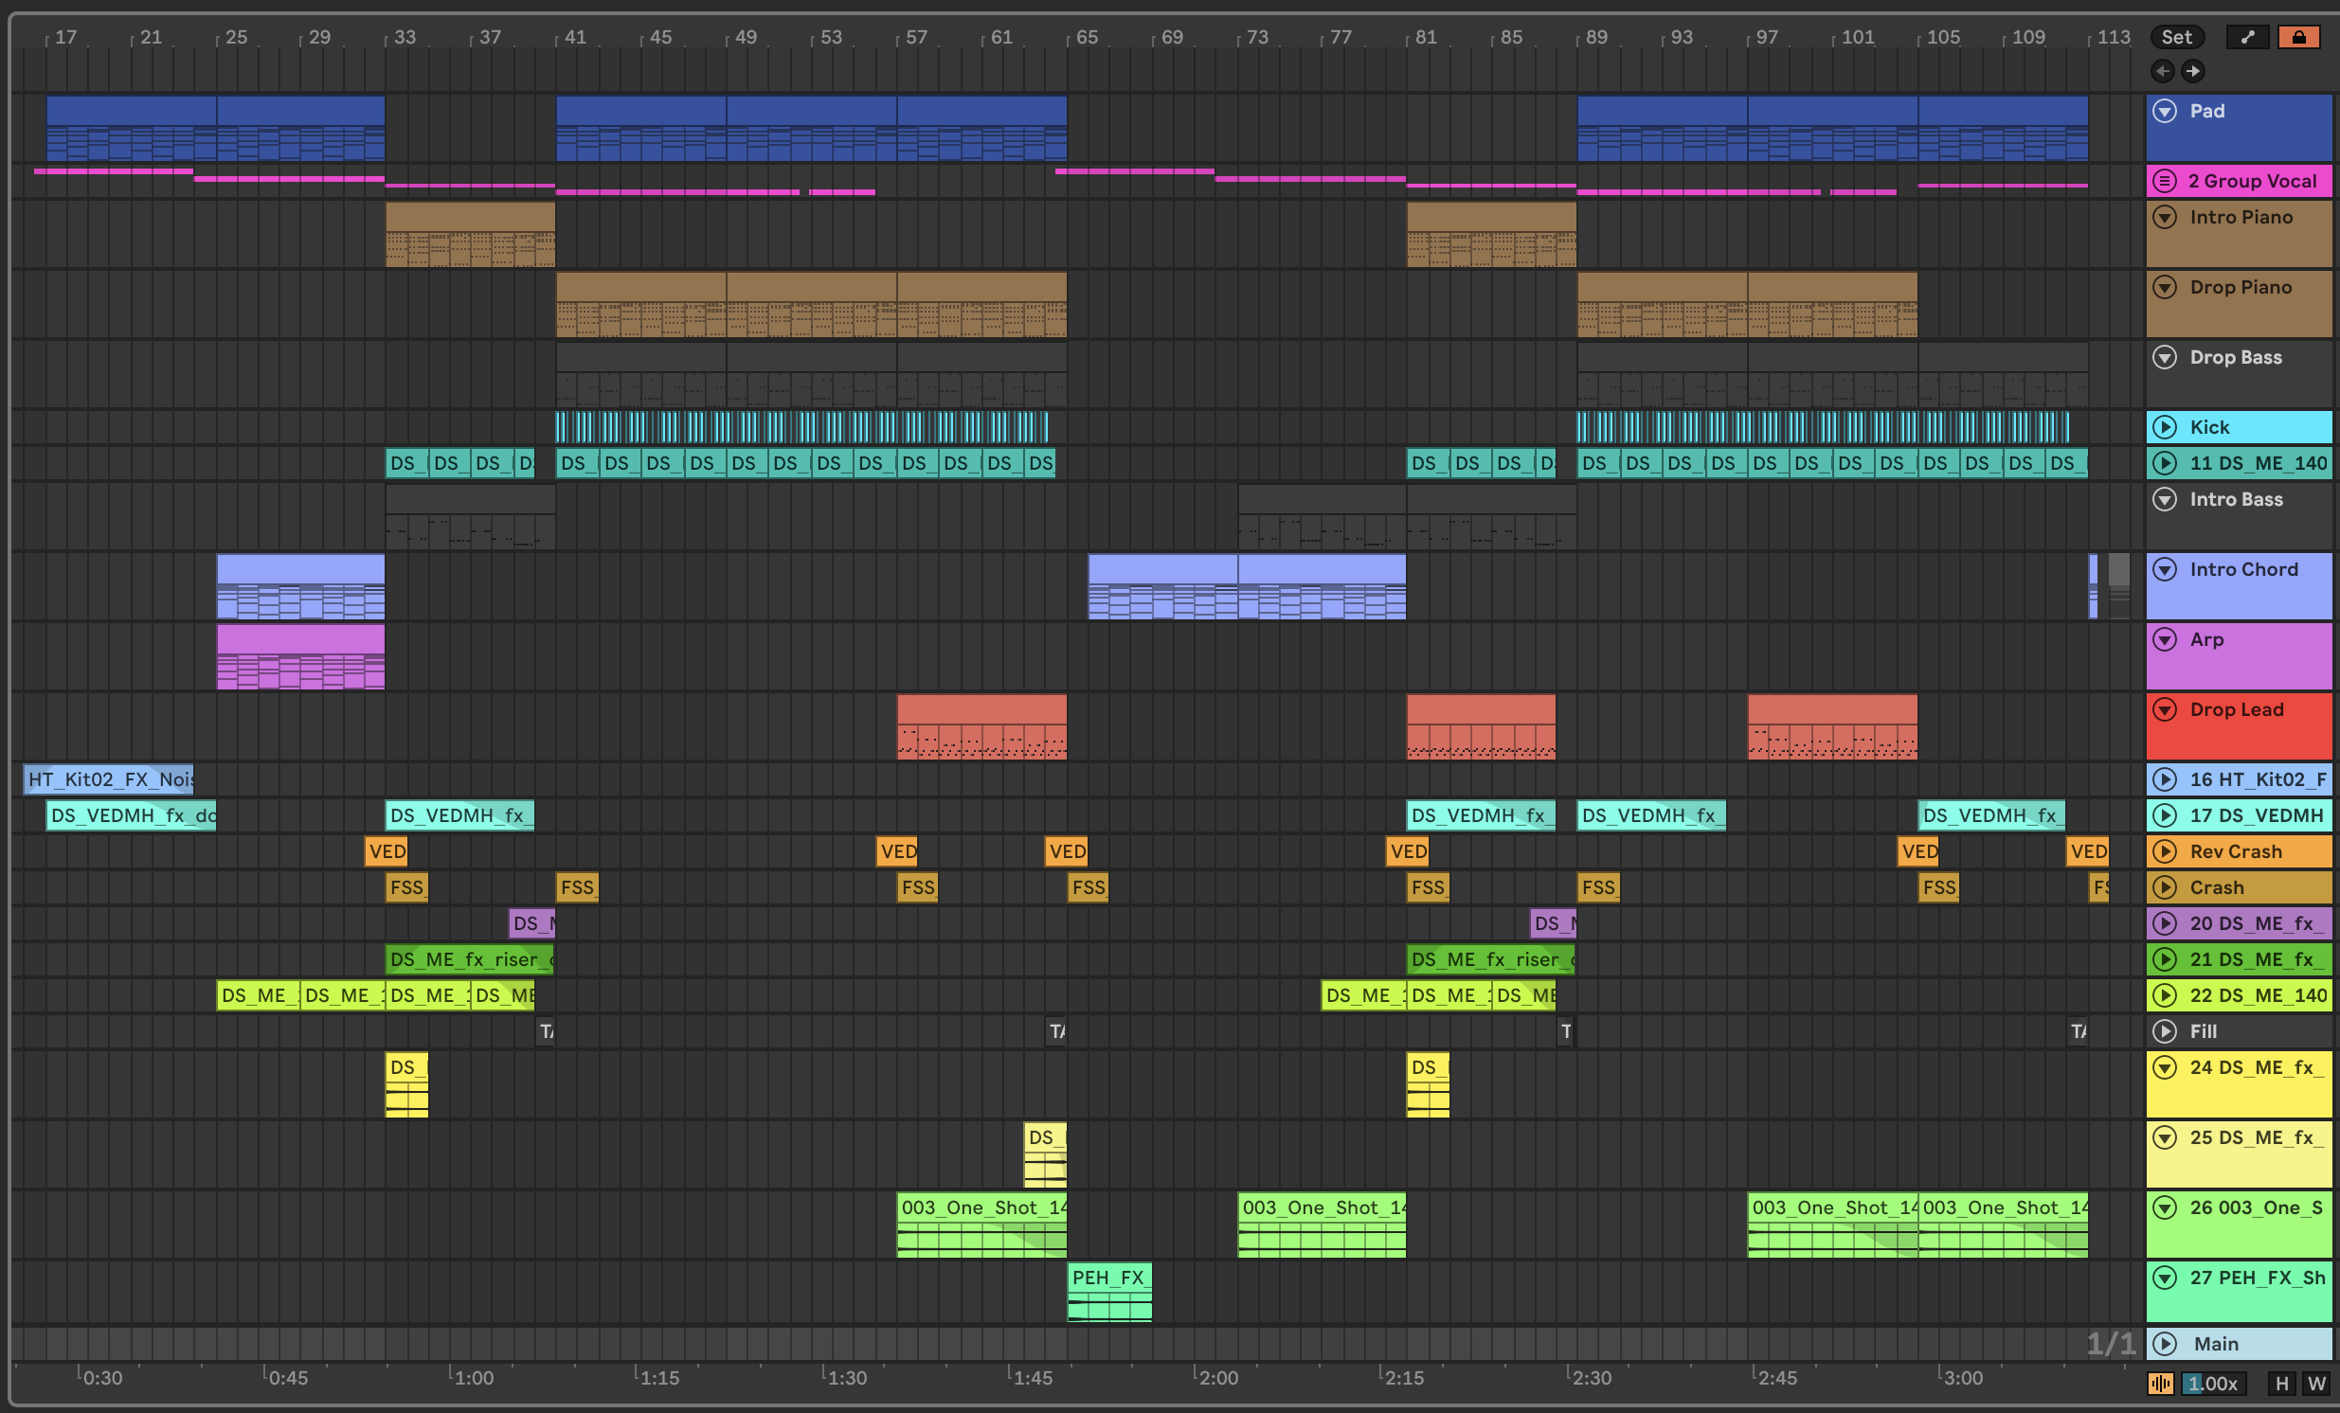Click the Crash track play icon

pos(2165,888)
